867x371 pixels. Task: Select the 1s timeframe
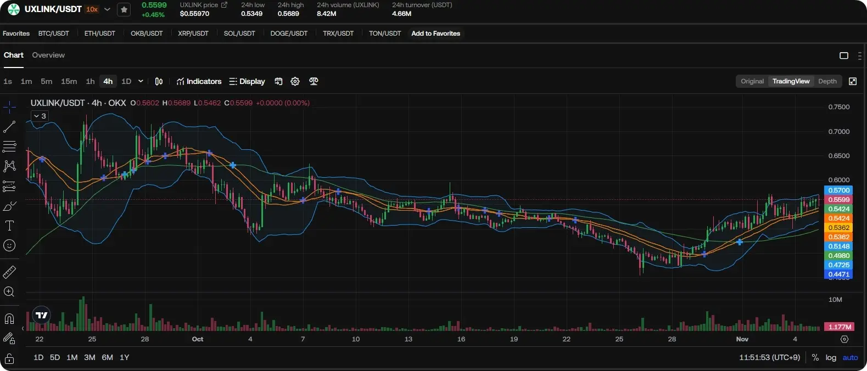point(8,81)
